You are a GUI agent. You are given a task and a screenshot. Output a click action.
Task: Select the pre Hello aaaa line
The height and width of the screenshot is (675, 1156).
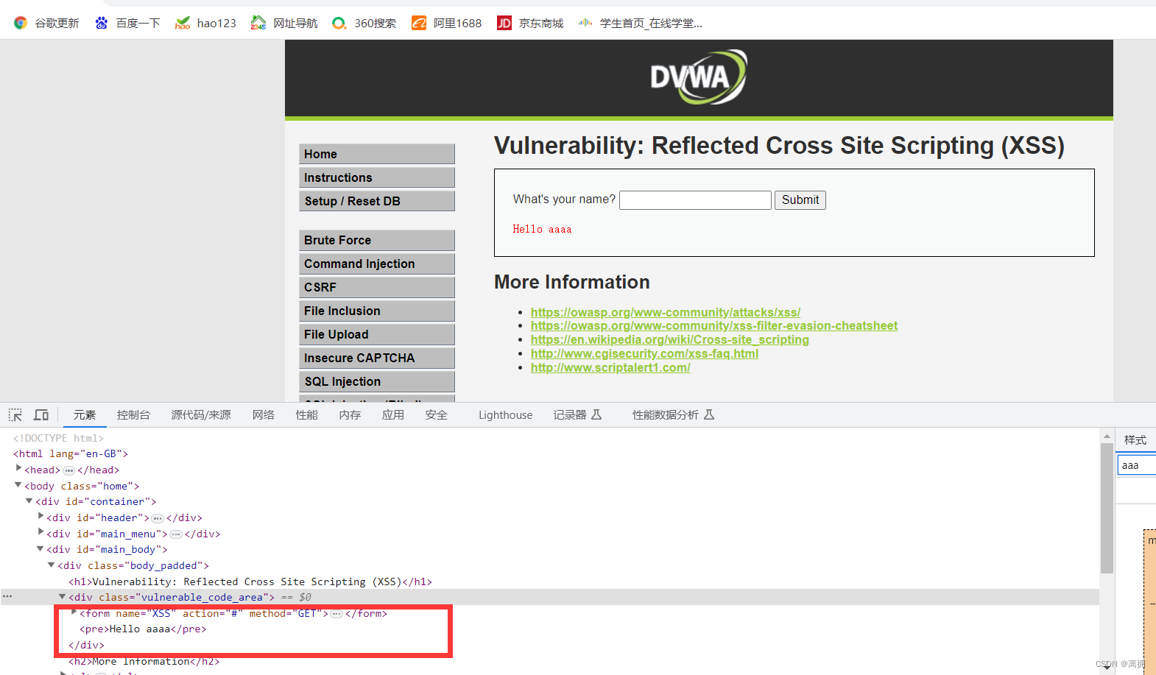(x=143, y=629)
